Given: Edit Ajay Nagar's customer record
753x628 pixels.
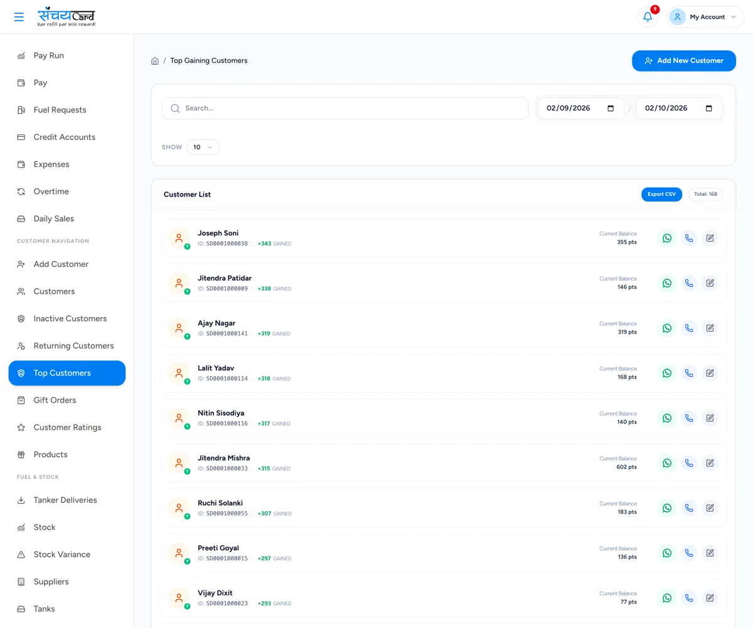Looking at the screenshot, I should pyautogui.click(x=710, y=328).
